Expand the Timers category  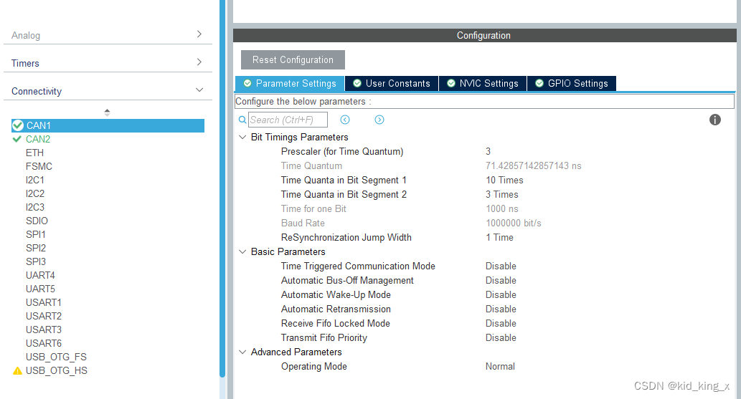point(199,62)
